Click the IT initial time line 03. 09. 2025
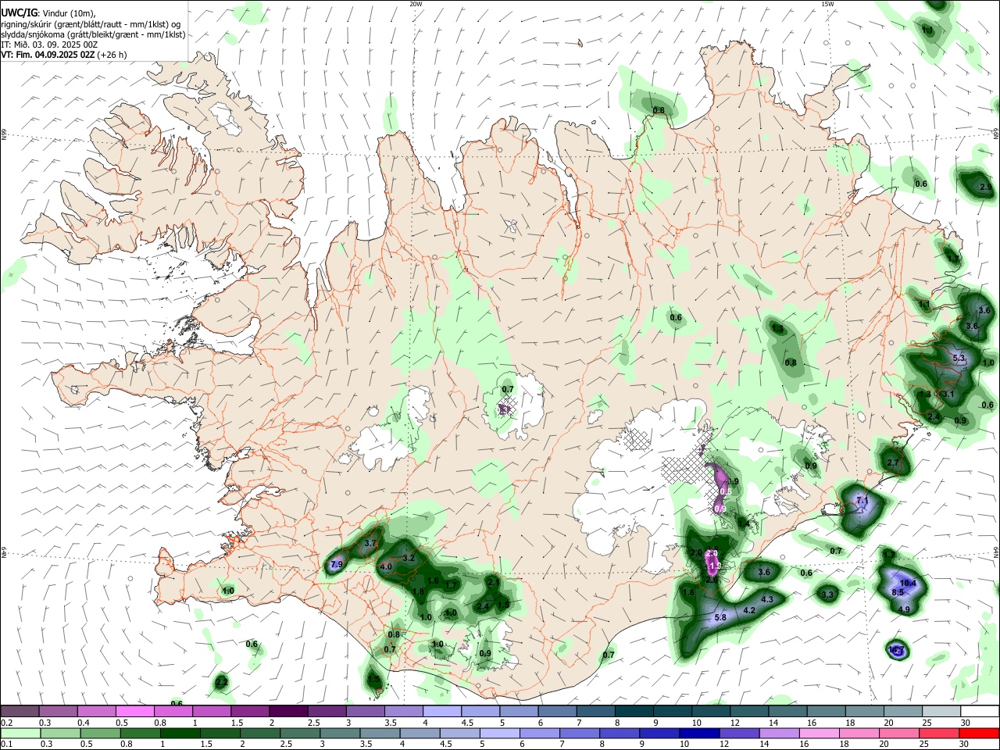The image size is (1000, 750). (x=49, y=45)
